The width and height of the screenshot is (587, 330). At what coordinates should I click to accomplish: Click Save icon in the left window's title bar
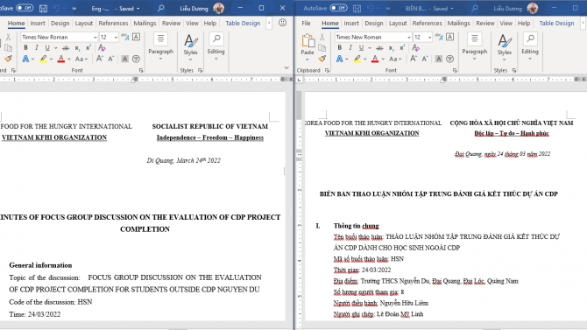click(43, 8)
